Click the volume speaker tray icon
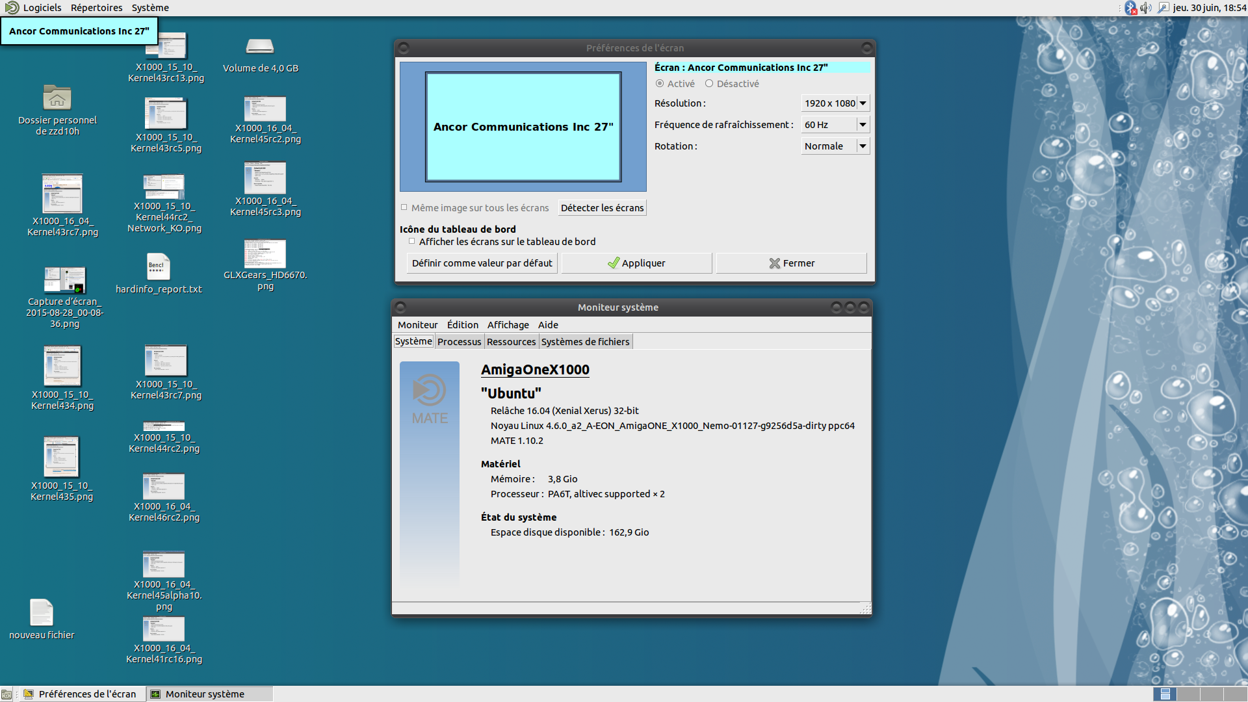The height and width of the screenshot is (702, 1248). point(1145,8)
